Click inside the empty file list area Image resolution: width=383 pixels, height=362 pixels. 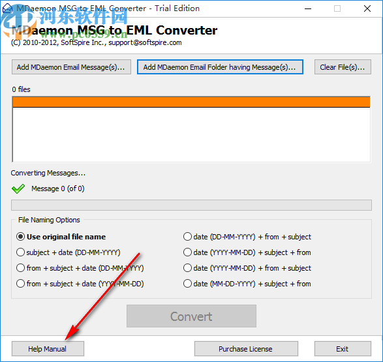click(x=191, y=134)
